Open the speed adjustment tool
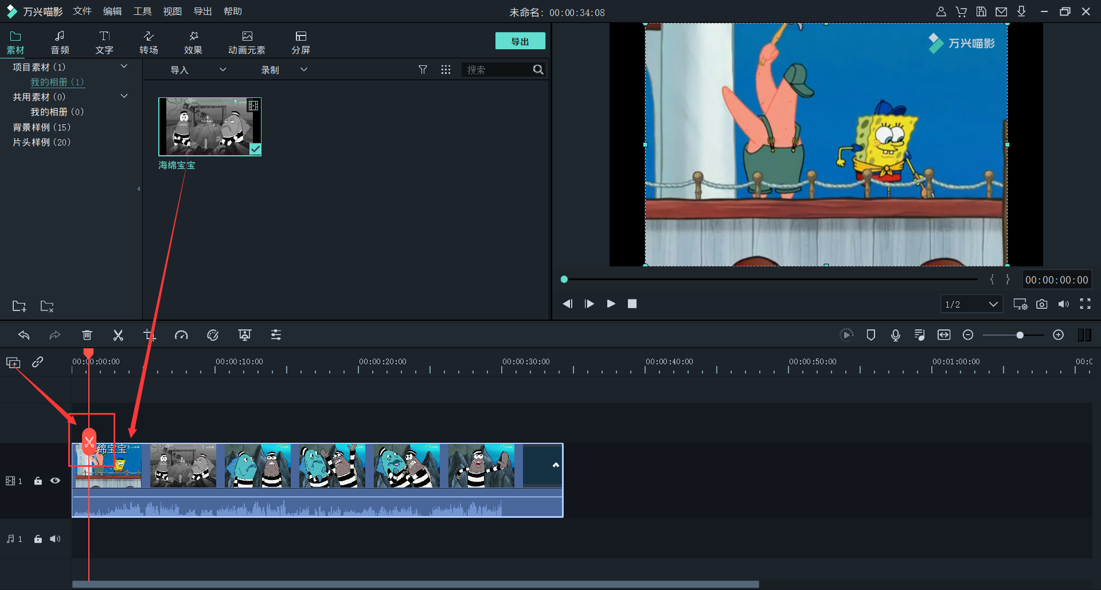 [181, 335]
